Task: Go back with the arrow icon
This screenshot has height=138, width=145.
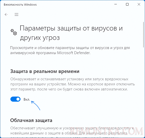Action: [x=6, y=14]
